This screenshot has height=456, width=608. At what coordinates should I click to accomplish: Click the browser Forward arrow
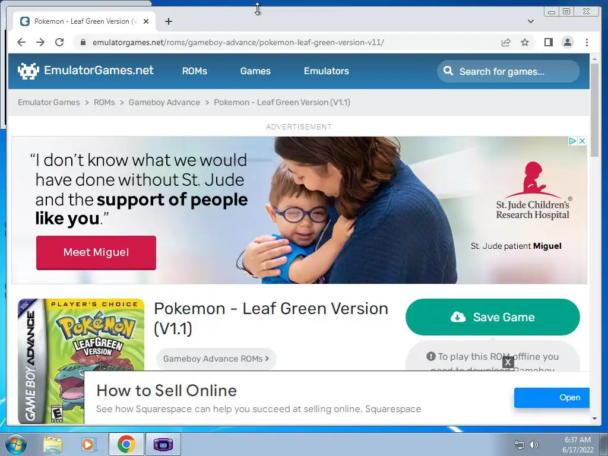[40, 42]
